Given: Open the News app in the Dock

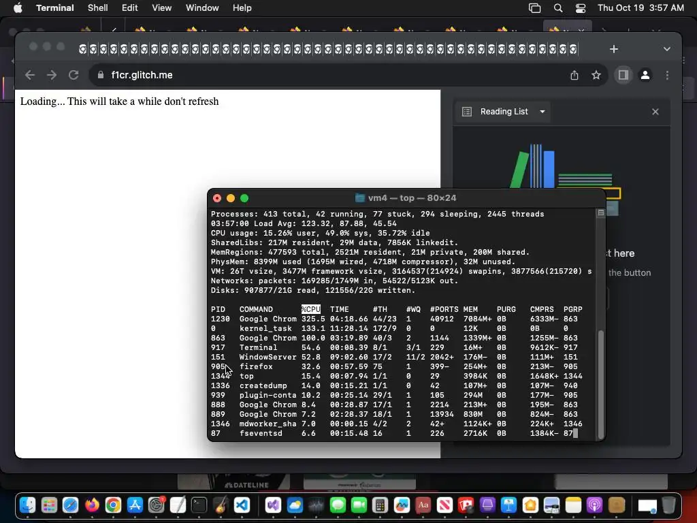Looking at the screenshot, I should (444, 506).
